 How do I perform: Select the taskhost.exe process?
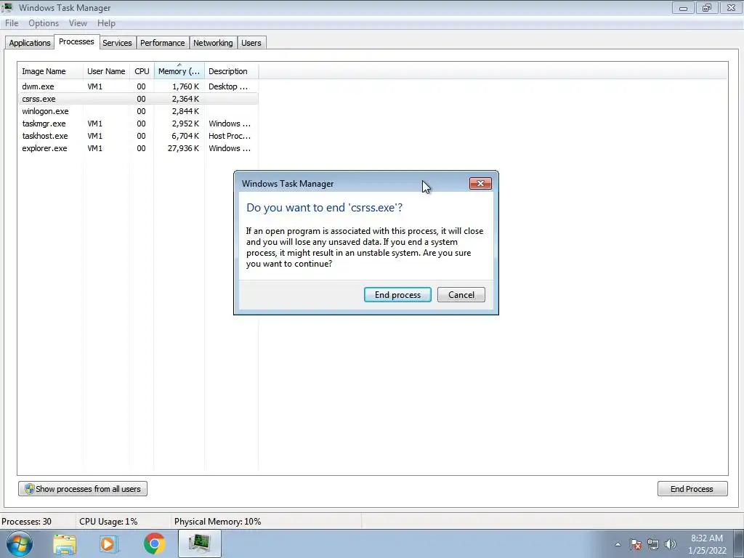coord(138,136)
